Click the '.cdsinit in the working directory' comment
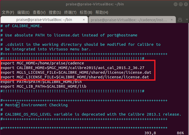The width and height of the screenshot is (189, 135). [x=80, y=44]
